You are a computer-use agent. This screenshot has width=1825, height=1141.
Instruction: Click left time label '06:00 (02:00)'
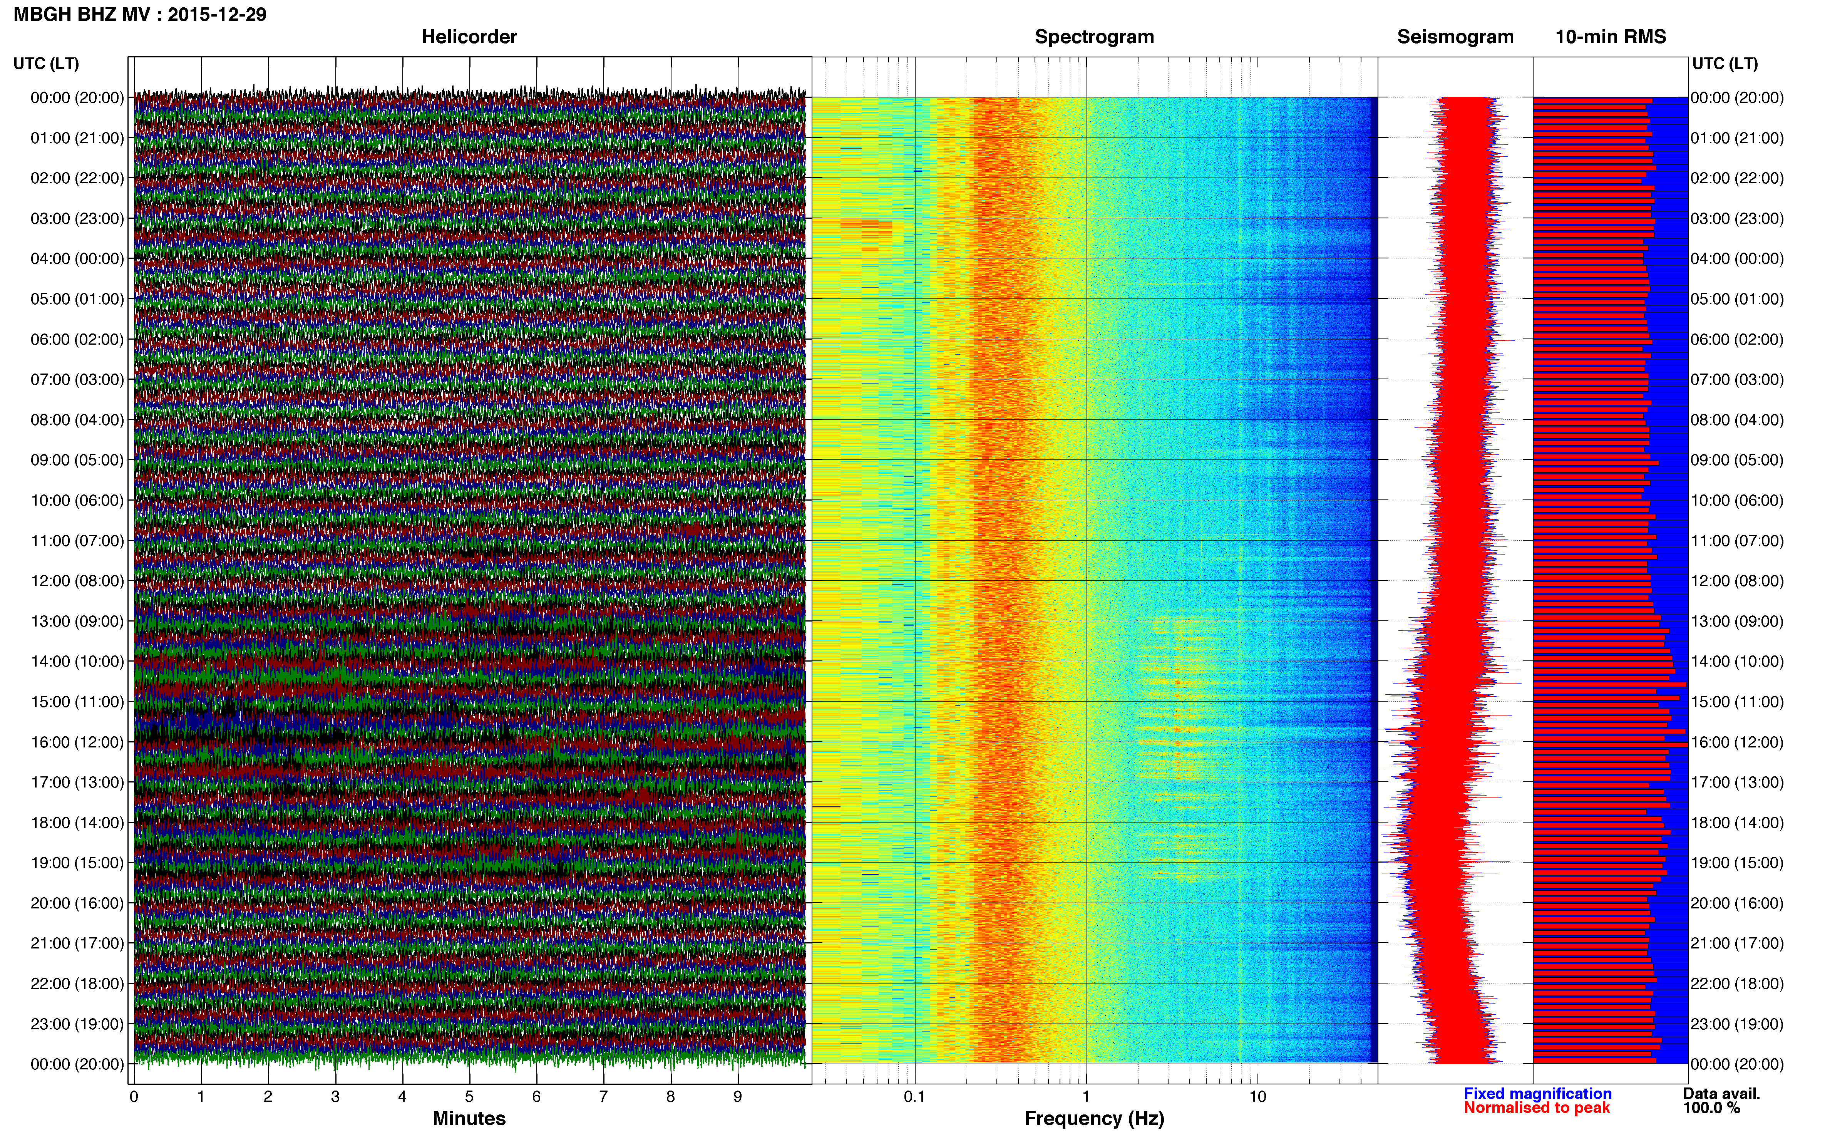(77, 340)
